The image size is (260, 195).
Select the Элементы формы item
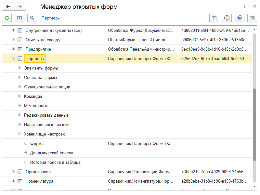(x=41, y=68)
